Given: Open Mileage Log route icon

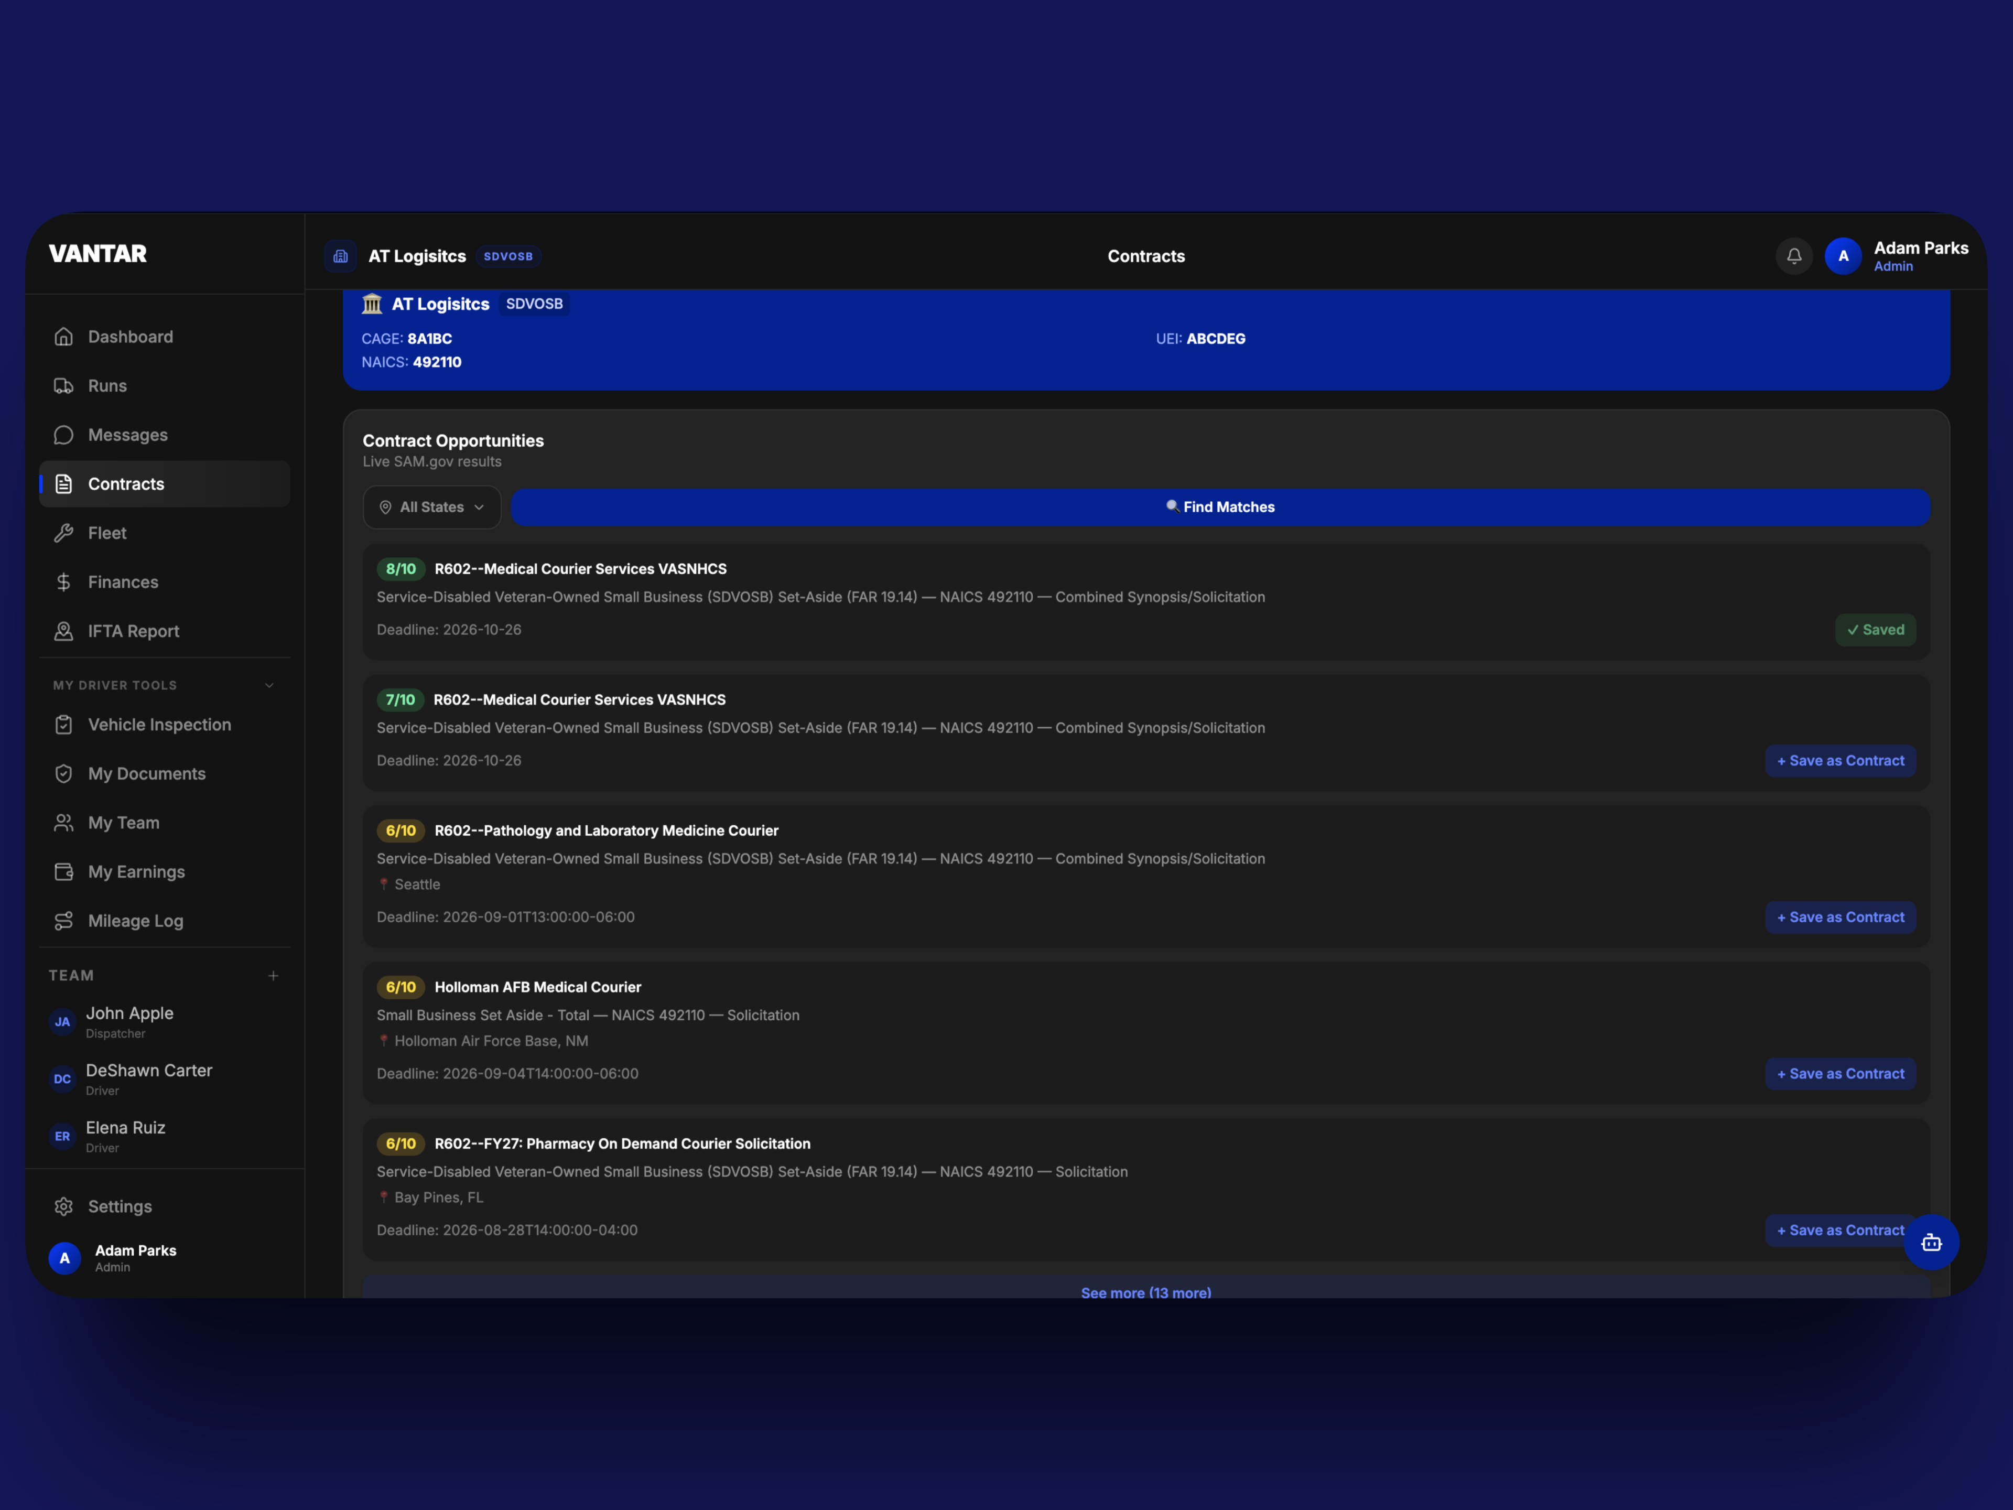Looking at the screenshot, I should click(x=64, y=922).
